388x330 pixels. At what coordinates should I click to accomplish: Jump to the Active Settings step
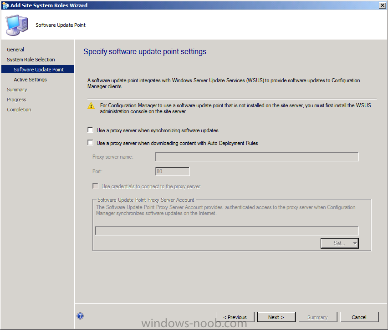point(30,80)
